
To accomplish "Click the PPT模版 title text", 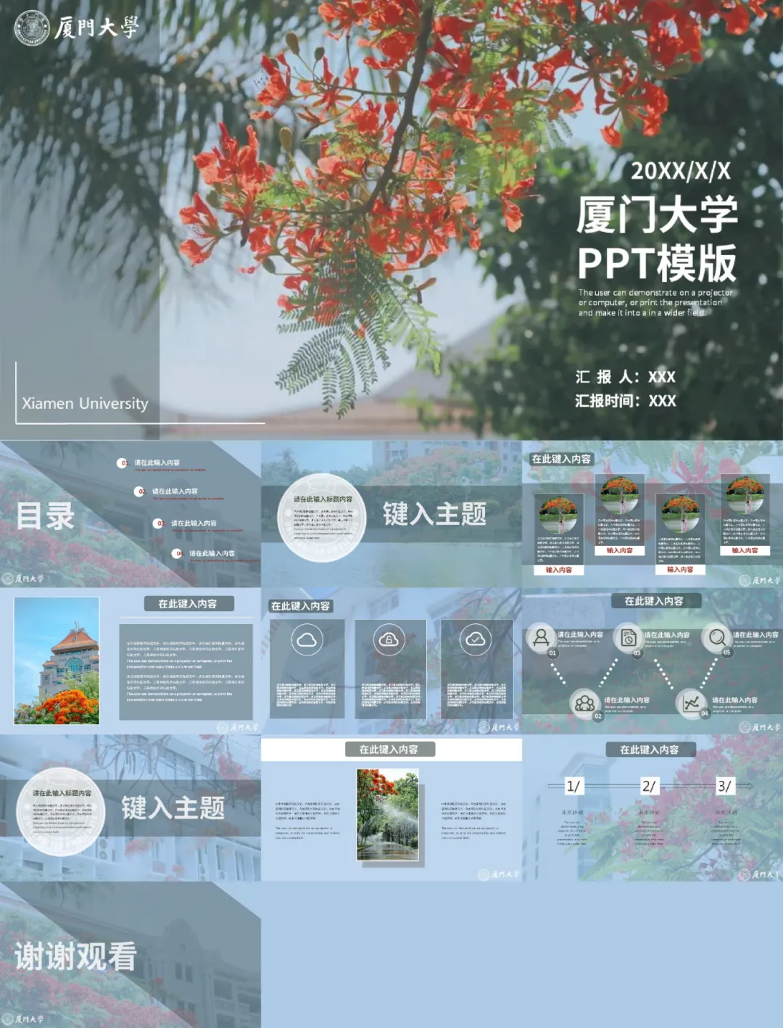I will (658, 263).
